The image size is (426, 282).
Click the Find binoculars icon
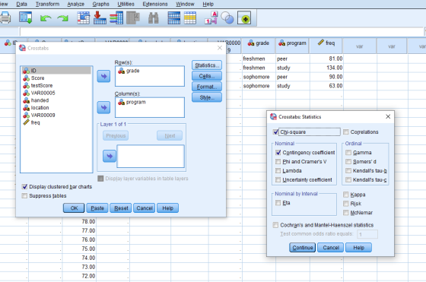point(154,18)
